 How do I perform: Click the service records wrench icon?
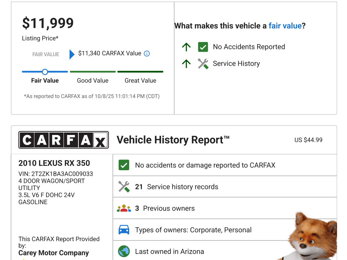click(x=124, y=186)
